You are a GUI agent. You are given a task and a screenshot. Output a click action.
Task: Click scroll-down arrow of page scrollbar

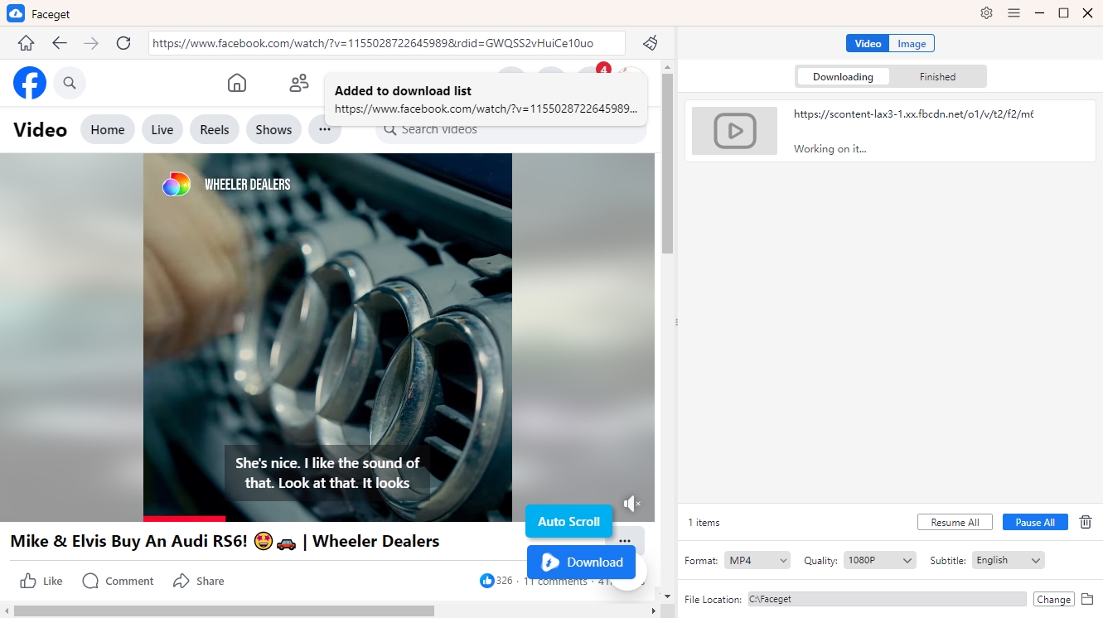click(668, 596)
